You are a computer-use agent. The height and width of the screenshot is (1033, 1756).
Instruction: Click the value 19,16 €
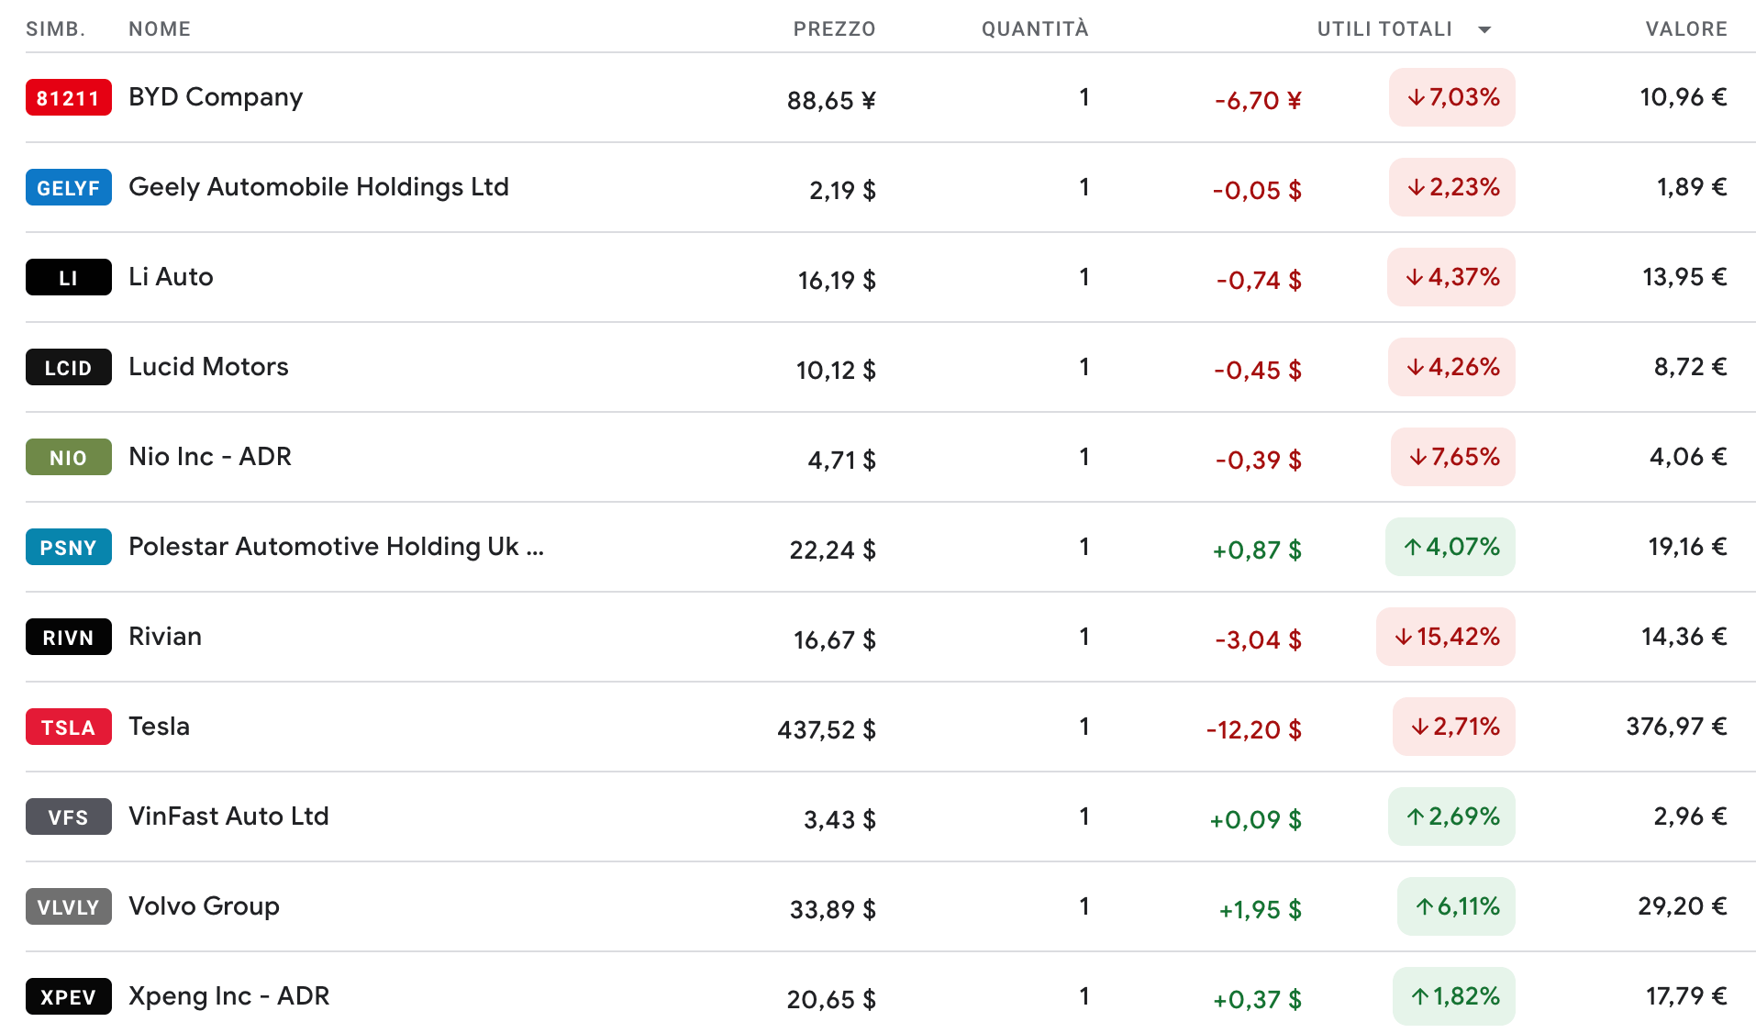pos(1688,547)
